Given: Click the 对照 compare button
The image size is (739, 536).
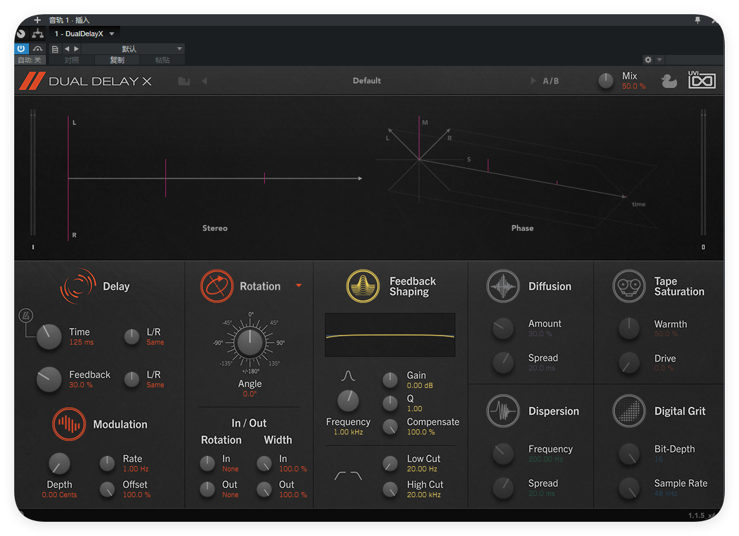Looking at the screenshot, I should pyautogui.click(x=72, y=60).
